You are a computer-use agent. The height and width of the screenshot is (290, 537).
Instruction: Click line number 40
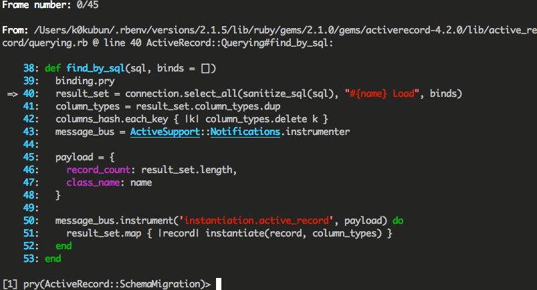pos(31,94)
